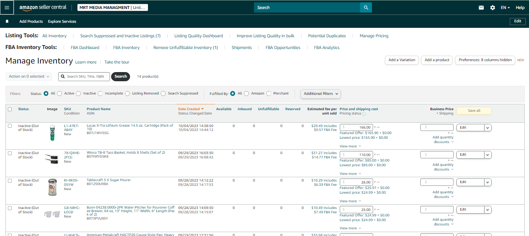Select the All status radio button
Viewport: 529px width, 236px height.
[46, 94]
